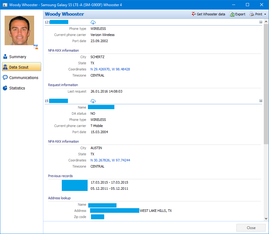Click the Print printer icon
This screenshot has width=269, height=234.
tap(251, 14)
